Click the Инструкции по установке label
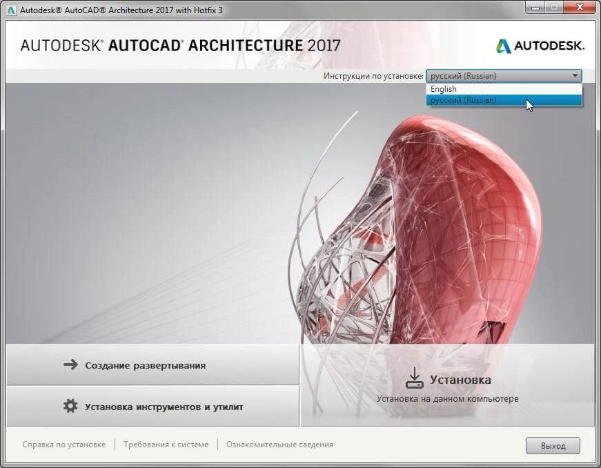 373,76
